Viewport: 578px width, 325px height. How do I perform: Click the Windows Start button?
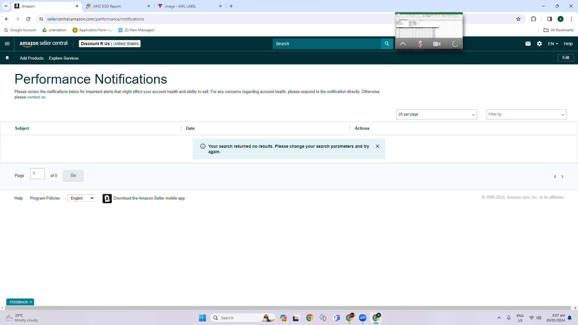[x=202, y=318]
